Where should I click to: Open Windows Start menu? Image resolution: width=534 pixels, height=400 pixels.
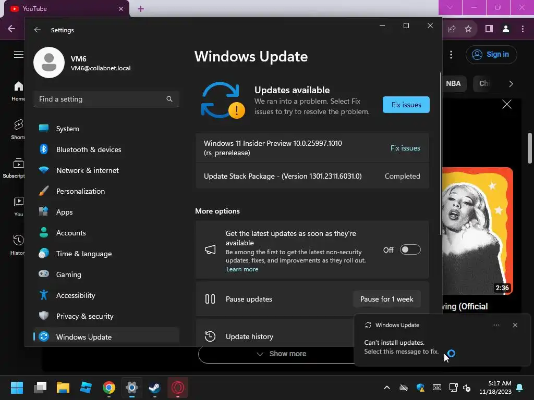(17, 387)
